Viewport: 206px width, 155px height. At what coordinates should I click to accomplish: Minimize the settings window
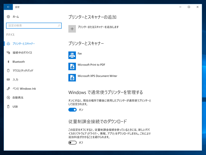point(180,7)
